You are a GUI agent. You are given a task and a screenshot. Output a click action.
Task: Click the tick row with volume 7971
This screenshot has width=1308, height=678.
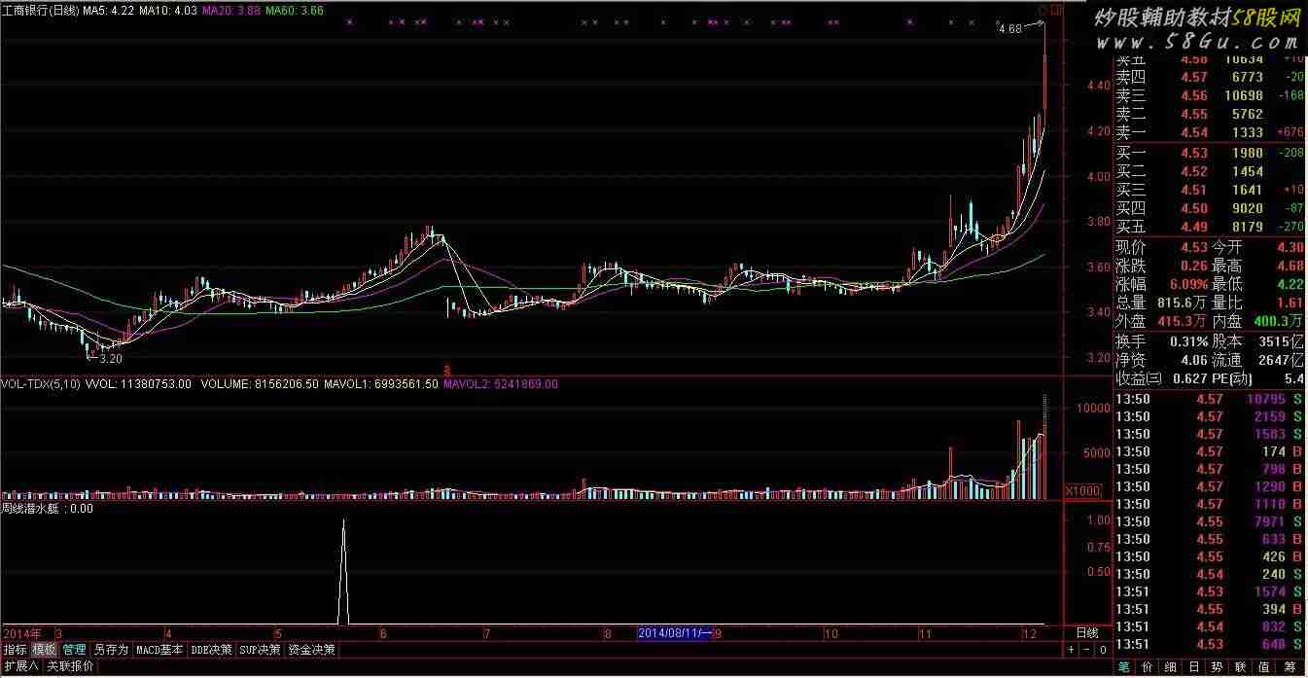(x=1209, y=521)
